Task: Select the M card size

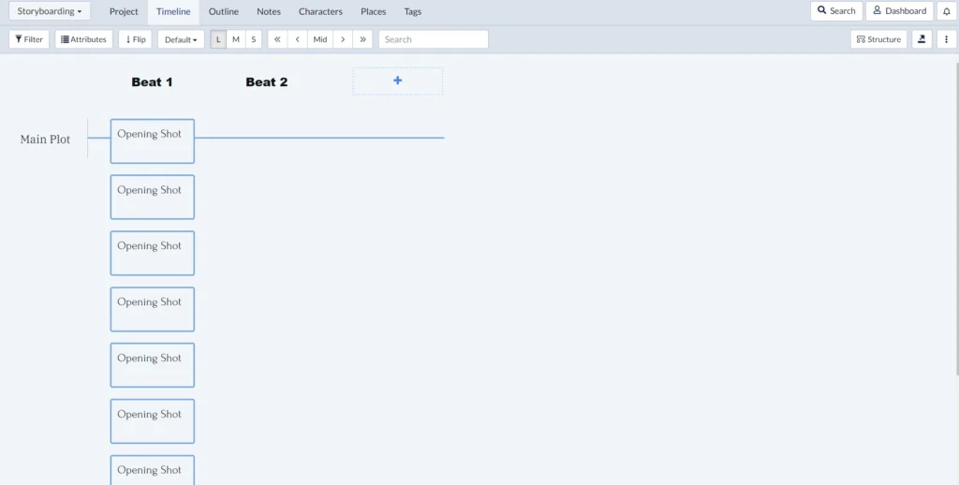Action: (x=235, y=39)
